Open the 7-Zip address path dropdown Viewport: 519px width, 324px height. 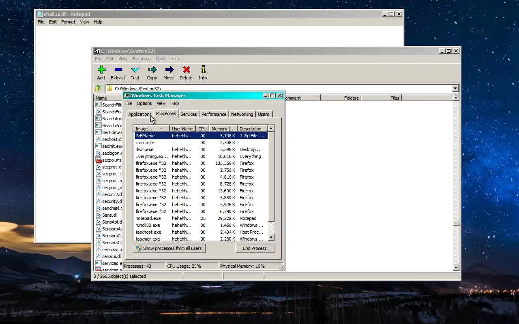click(x=455, y=88)
